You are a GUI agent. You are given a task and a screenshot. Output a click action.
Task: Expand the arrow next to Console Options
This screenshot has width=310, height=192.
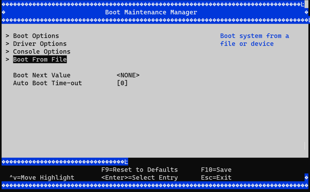[7, 52]
